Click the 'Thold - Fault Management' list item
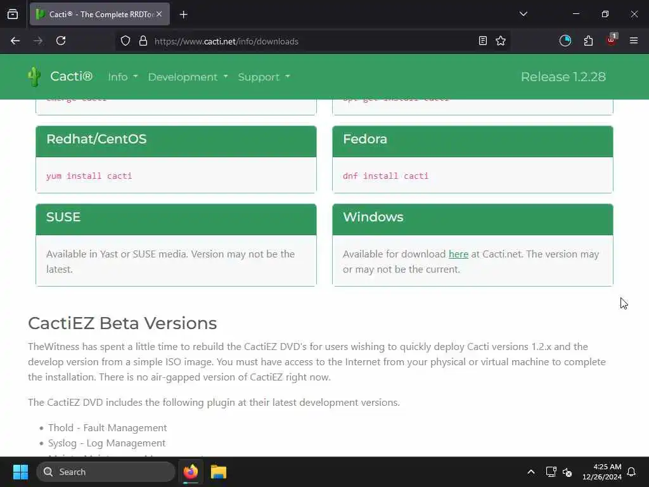Screen dimensions: 649x487 107,428
